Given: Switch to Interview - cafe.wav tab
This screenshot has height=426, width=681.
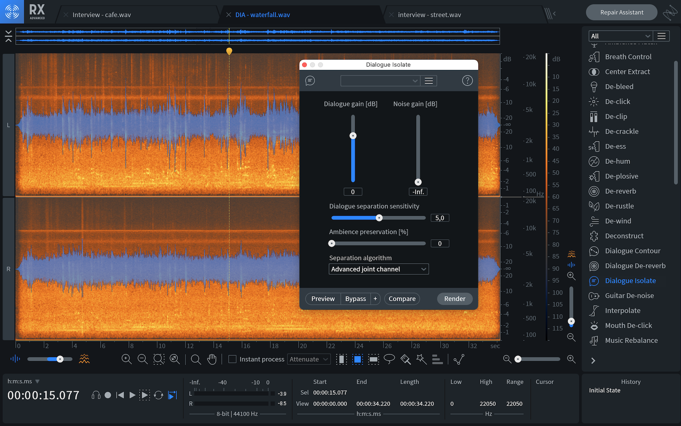Looking at the screenshot, I should click(101, 15).
